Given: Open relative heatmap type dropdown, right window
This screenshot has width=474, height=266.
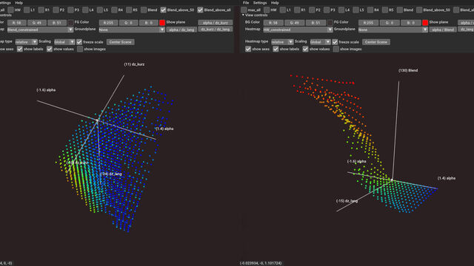Looking at the screenshot, I should click(282, 42).
